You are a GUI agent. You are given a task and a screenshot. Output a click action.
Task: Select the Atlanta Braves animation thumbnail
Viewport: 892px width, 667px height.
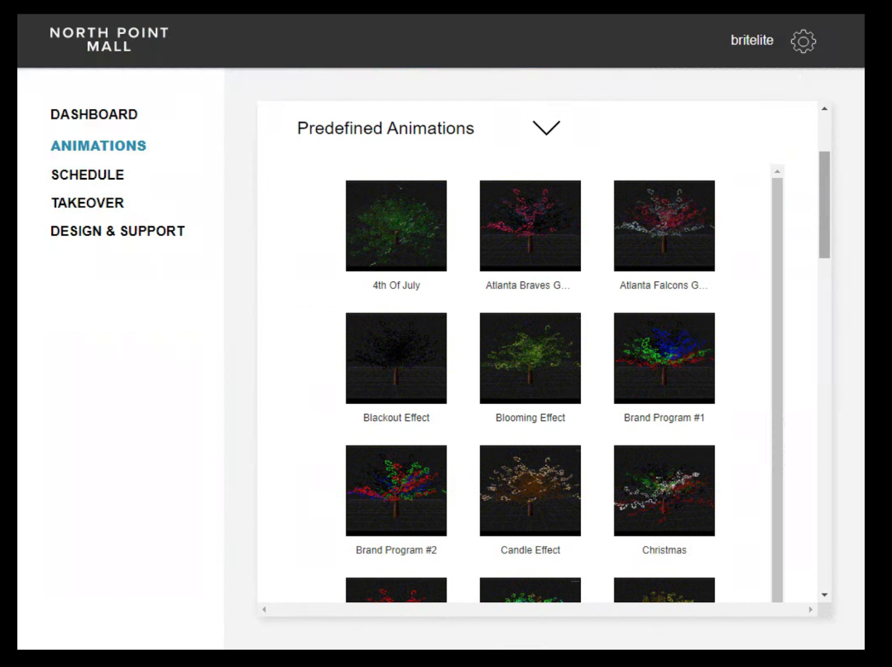click(x=530, y=225)
